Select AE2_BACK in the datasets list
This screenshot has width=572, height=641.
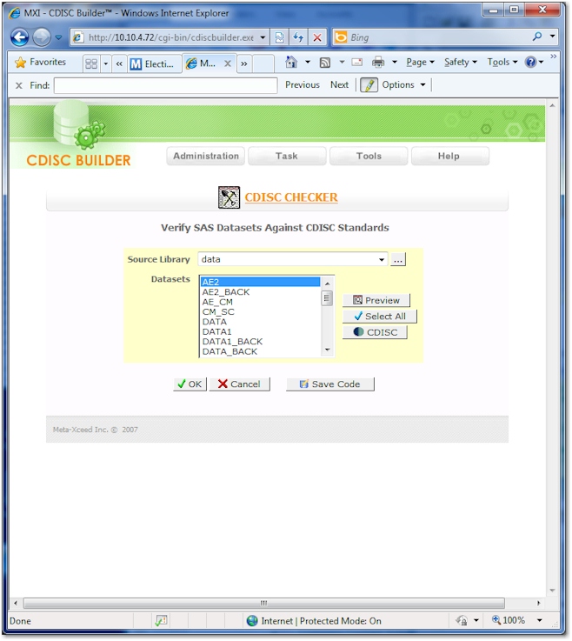click(x=260, y=292)
